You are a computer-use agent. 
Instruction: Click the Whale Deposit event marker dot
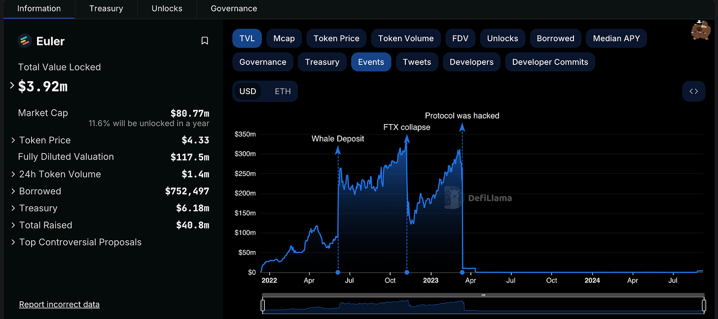(338, 272)
